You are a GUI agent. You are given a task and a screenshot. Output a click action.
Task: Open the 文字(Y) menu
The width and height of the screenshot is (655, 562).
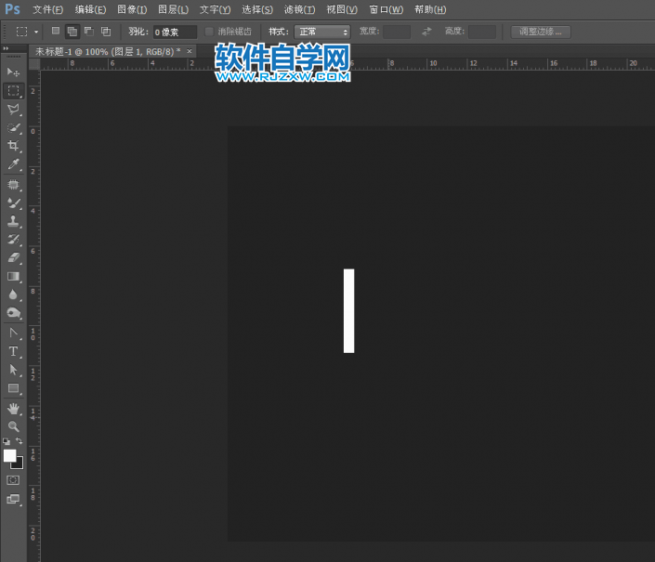pos(215,9)
